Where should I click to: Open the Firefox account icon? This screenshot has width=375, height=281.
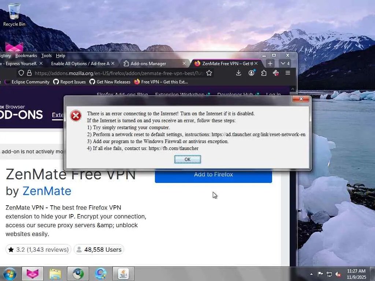[251, 73]
